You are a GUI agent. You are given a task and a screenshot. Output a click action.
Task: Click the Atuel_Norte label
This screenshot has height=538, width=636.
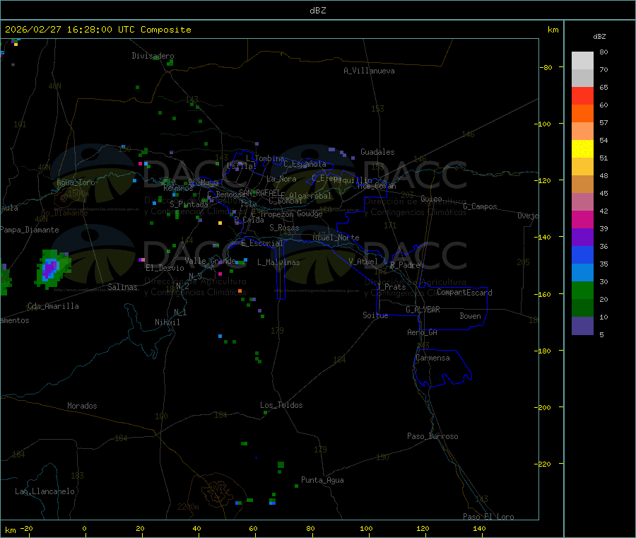(x=336, y=238)
